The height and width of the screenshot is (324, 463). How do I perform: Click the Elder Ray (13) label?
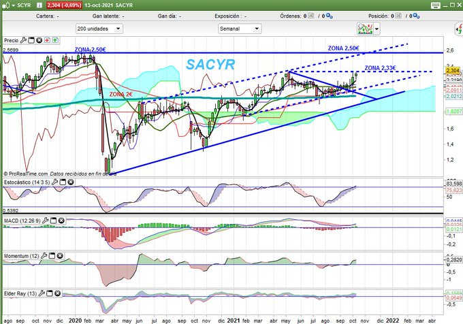click(20, 293)
